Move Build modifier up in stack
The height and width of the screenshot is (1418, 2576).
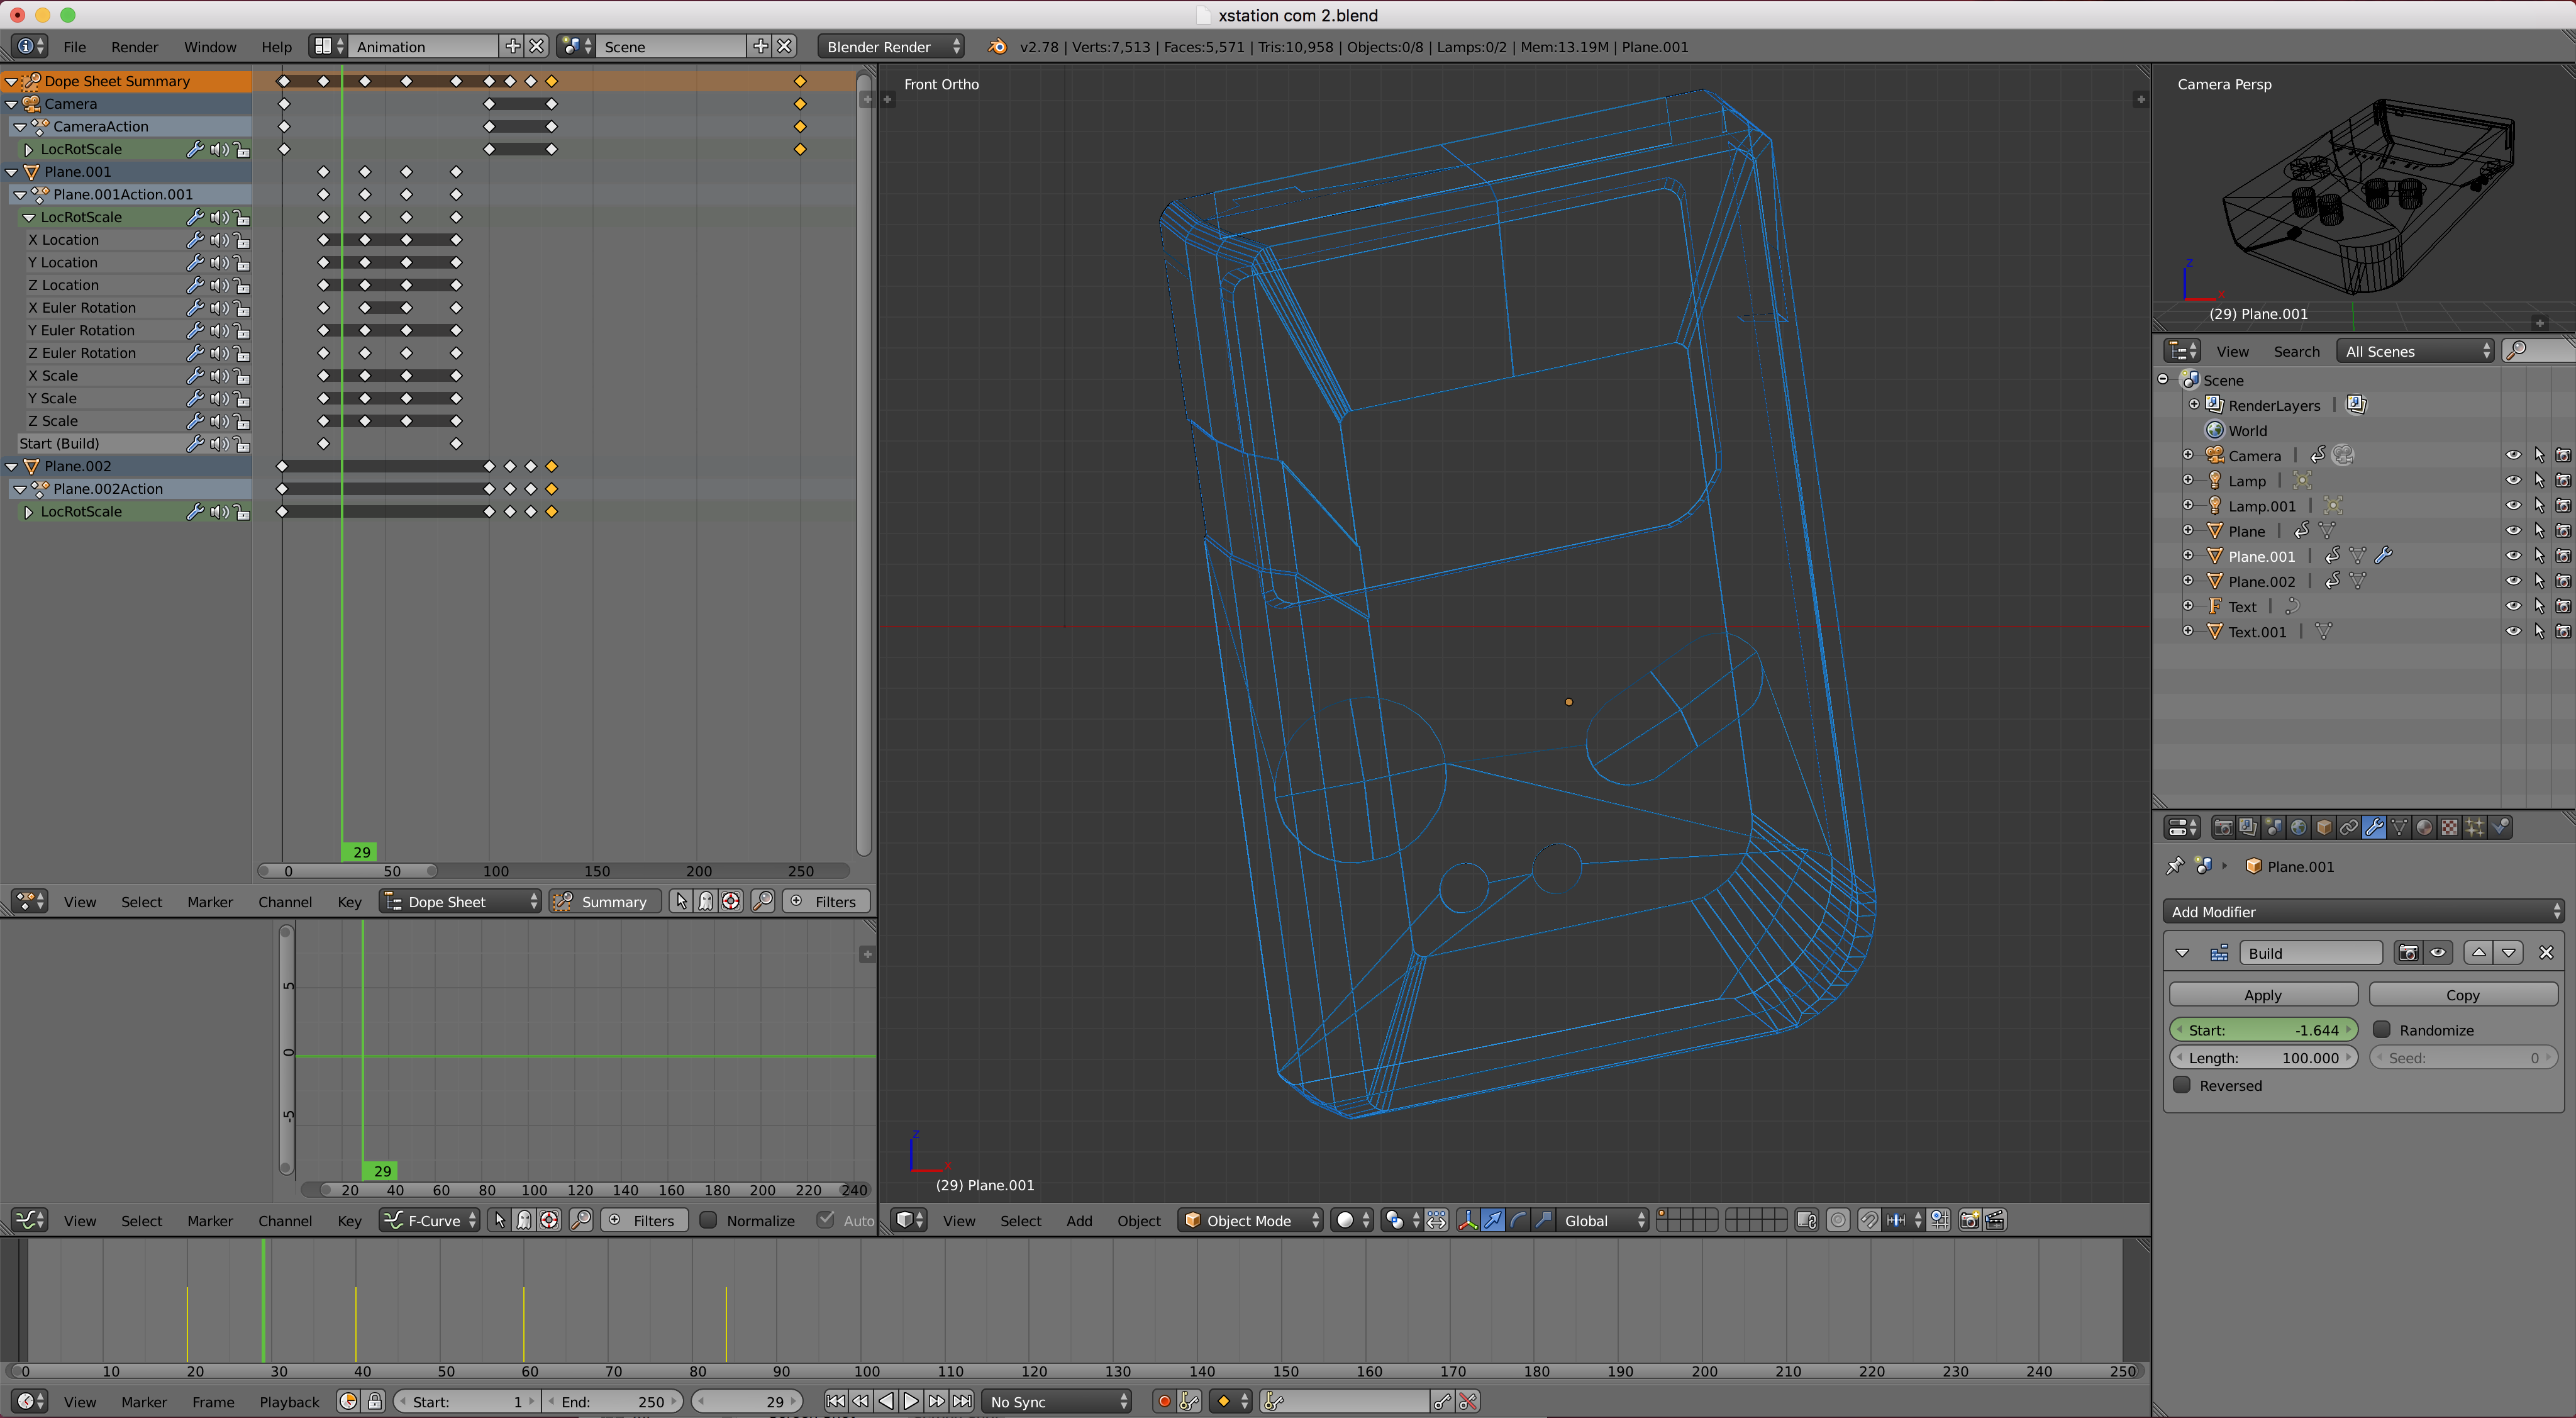click(x=2478, y=953)
